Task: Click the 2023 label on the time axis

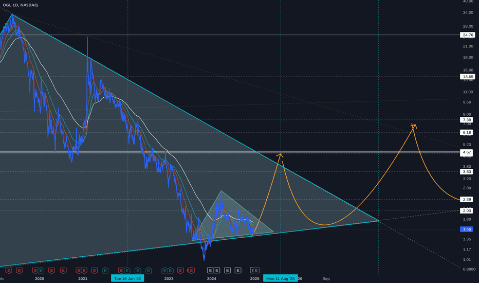Action: click(169, 278)
